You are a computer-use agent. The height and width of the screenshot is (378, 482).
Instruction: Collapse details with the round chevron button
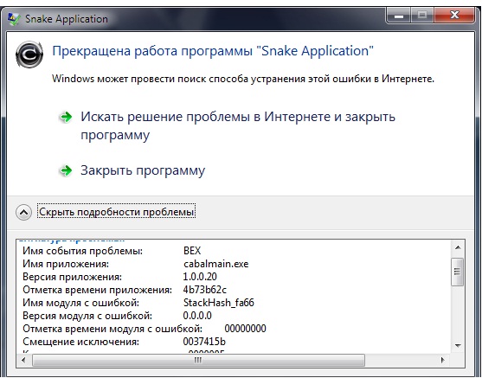(x=23, y=212)
